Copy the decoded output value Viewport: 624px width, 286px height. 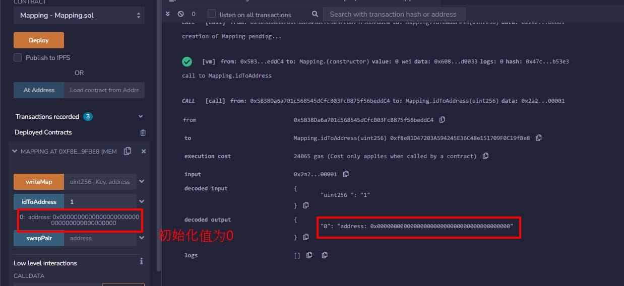pos(306,237)
